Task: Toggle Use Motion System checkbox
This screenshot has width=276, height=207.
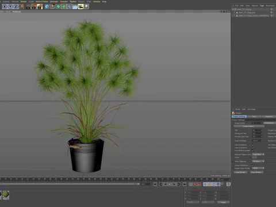Action: (x=253, y=151)
